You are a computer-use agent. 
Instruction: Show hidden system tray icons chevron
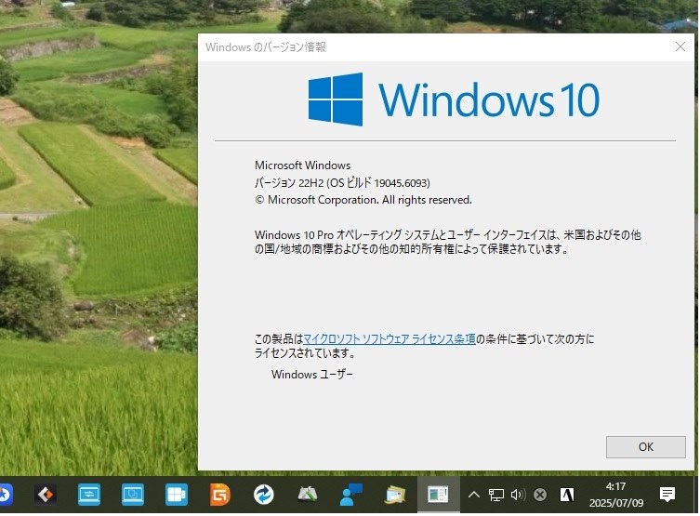[474, 495]
